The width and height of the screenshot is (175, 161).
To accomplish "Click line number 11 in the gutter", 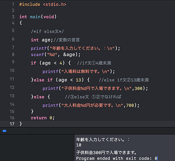I will 12,79.
